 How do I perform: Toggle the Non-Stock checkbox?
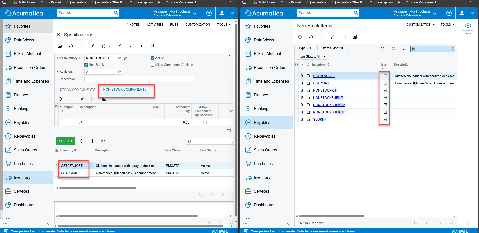(86, 65)
